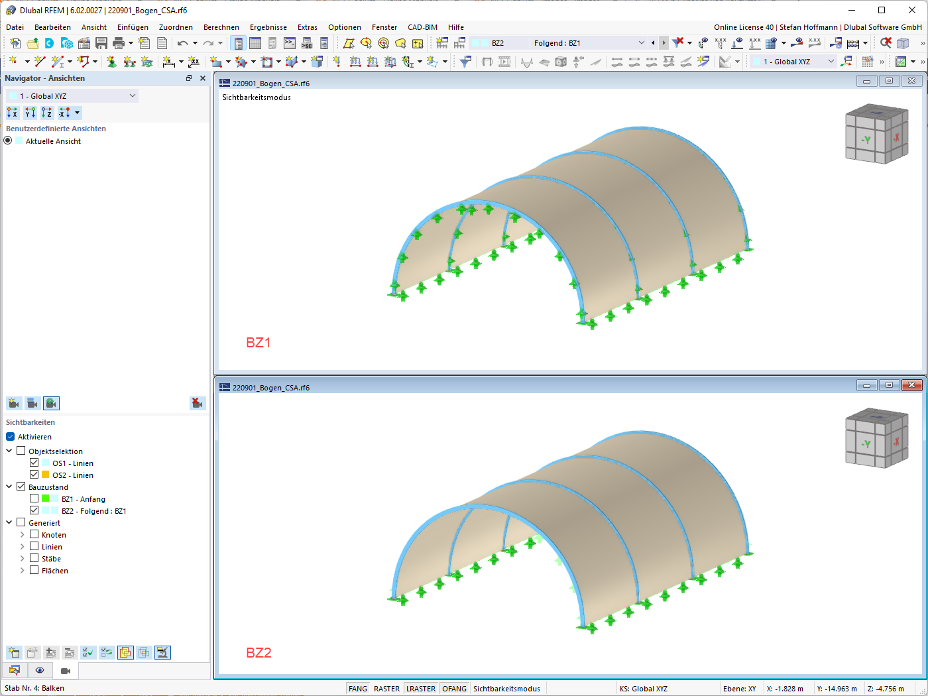This screenshot has height=696, width=928.
Task: Uncheck the Aktivieren checkbox
Action: point(9,436)
